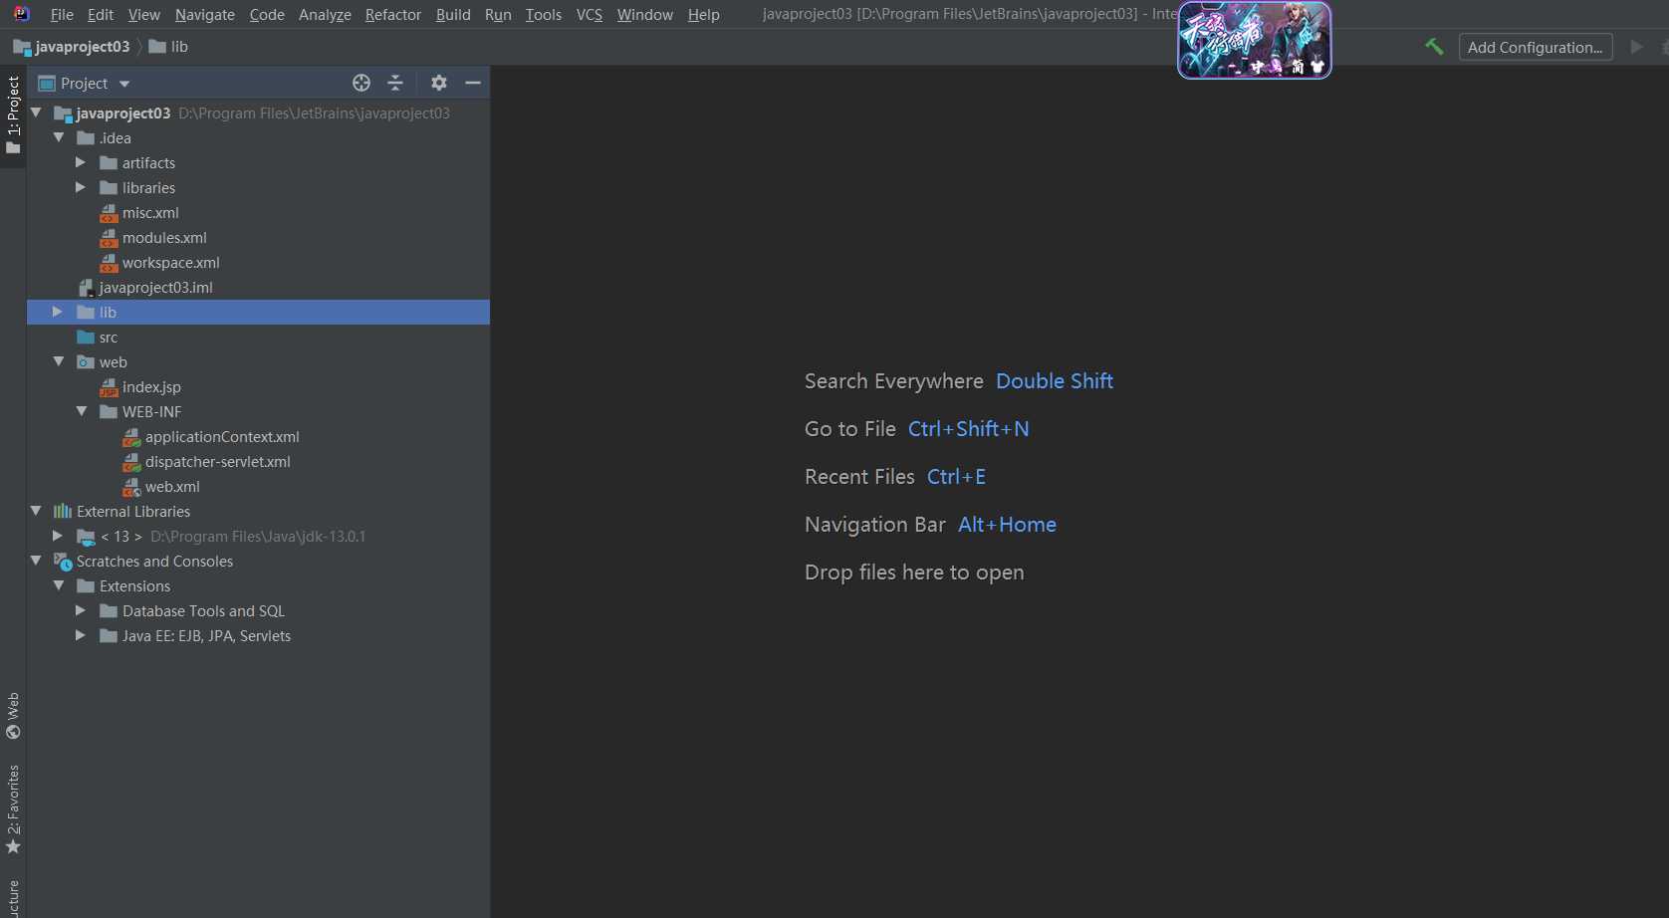1669x918 pixels.
Task: Click the web folder icon
Action: click(x=86, y=362)
